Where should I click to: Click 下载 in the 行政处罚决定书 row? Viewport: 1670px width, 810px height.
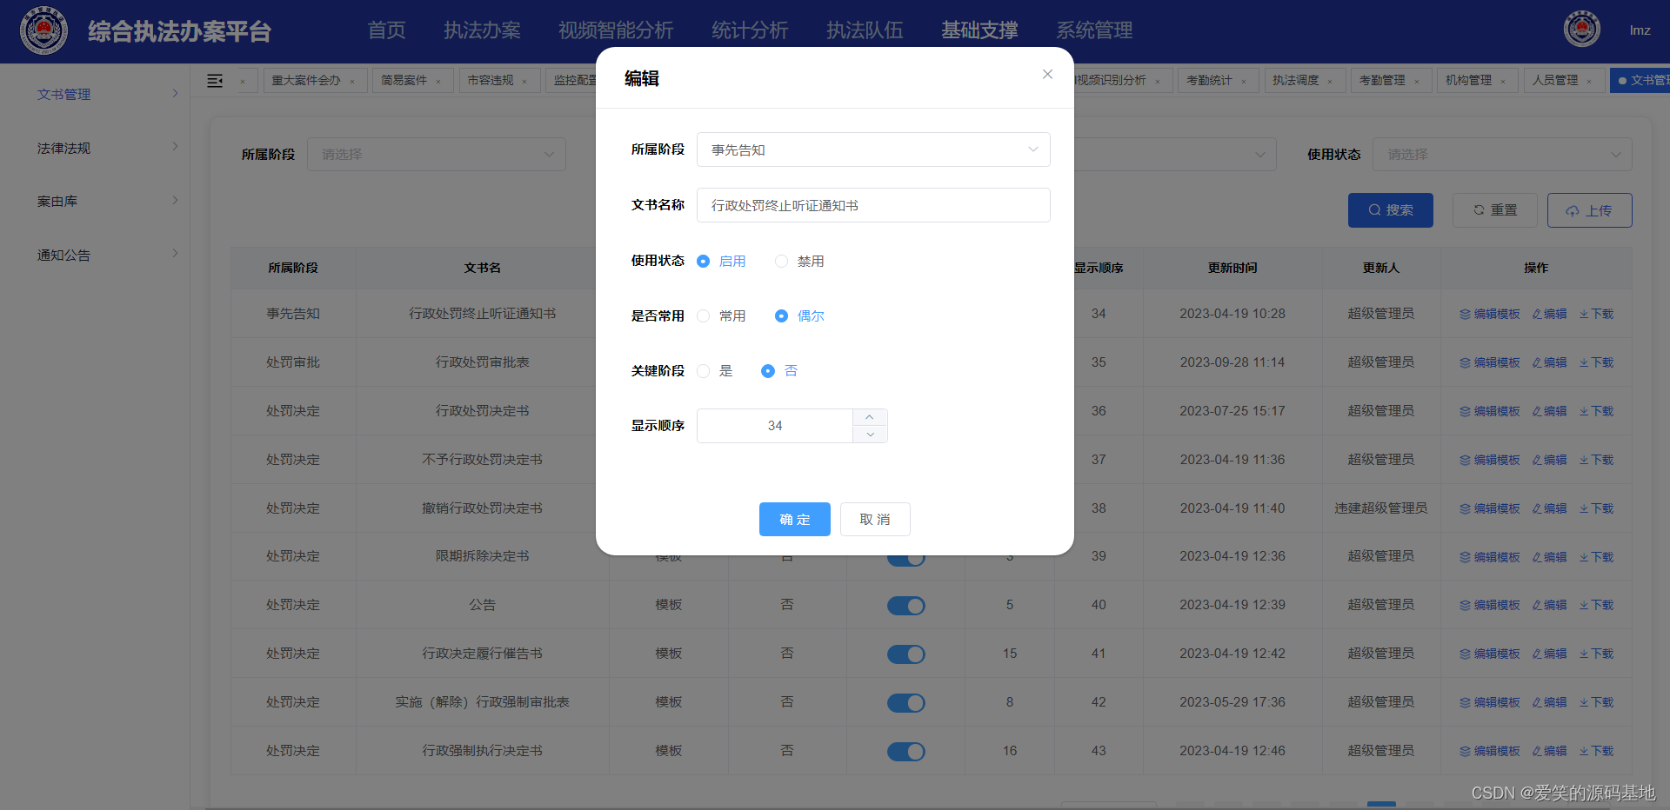pos(1596,411)
